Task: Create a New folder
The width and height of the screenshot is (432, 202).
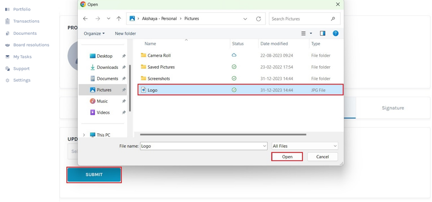Action: click(125, 34)
